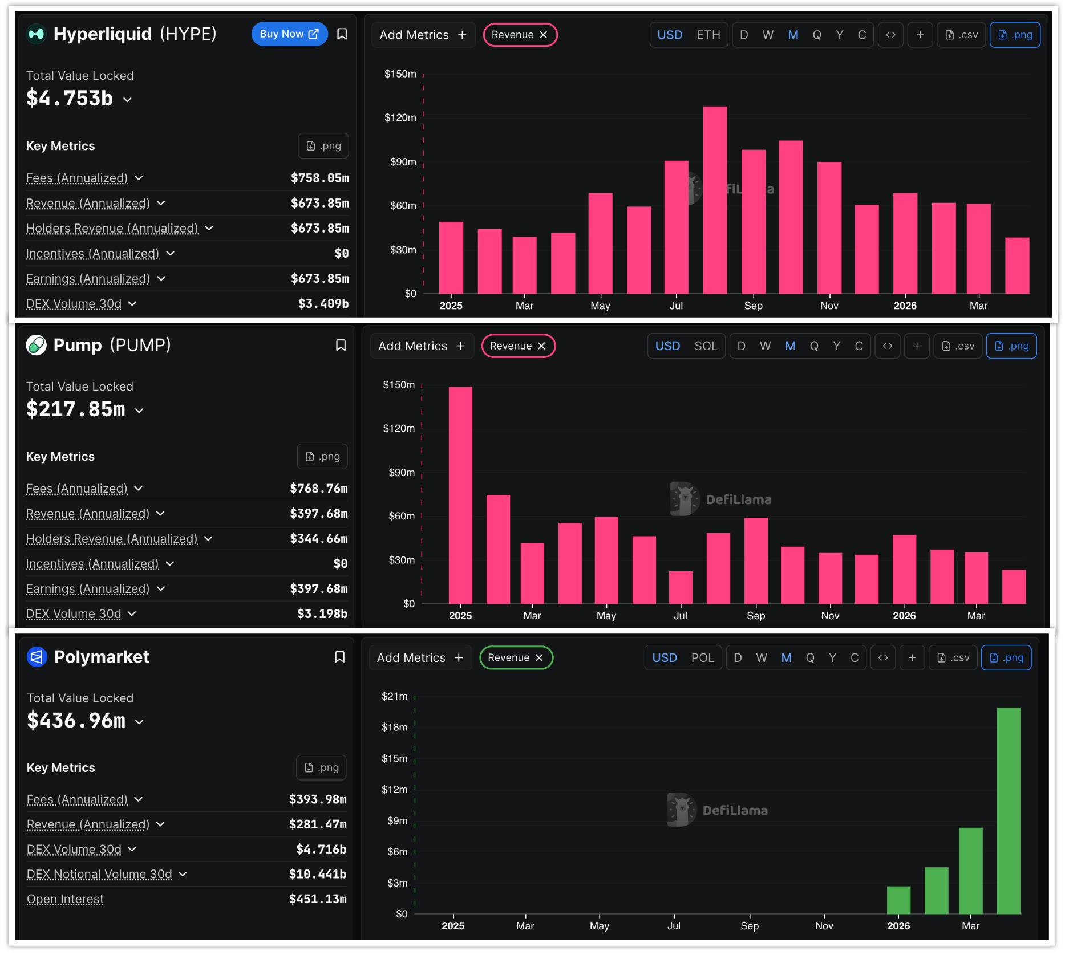
Task: Toggle Polymarket chart currency to POL
Action: coord(702,657)
